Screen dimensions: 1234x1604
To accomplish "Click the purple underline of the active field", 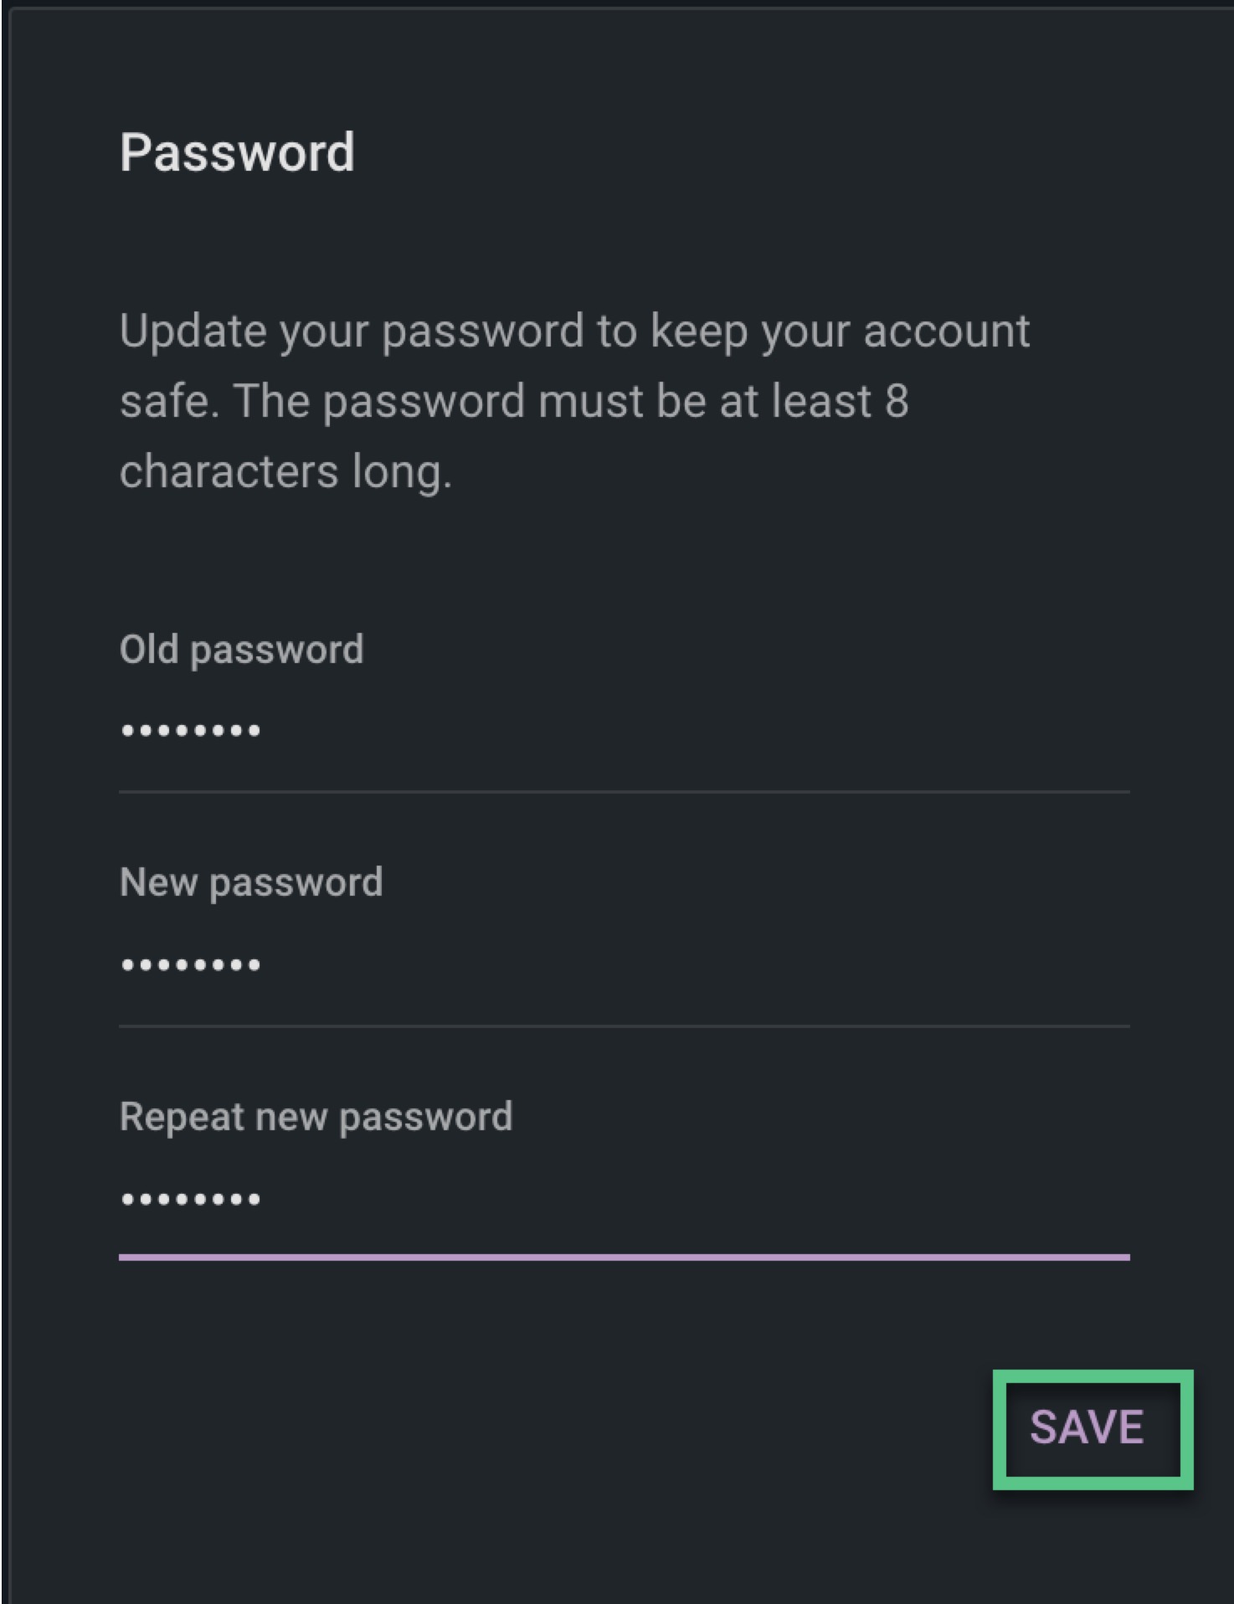I will coord(624,1256).
